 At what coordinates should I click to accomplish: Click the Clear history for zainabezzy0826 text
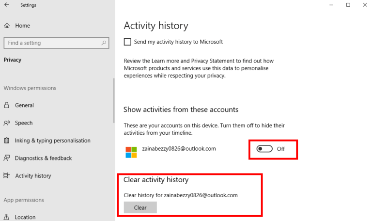(x=181, y=195)
